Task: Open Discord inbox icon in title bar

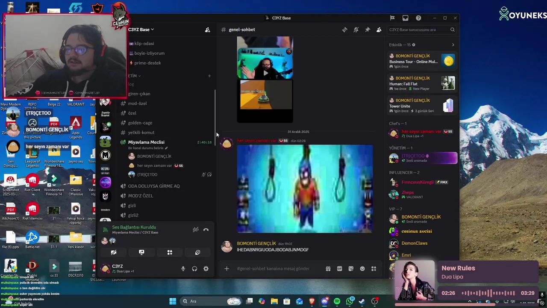Action: 405,18
